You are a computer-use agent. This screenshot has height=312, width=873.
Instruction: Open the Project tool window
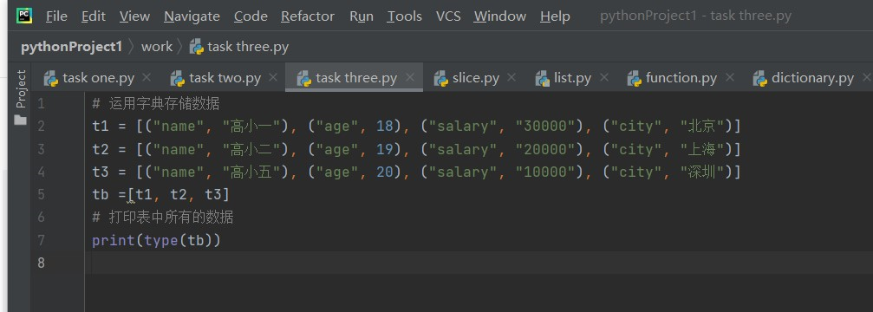tap(21, 89)
